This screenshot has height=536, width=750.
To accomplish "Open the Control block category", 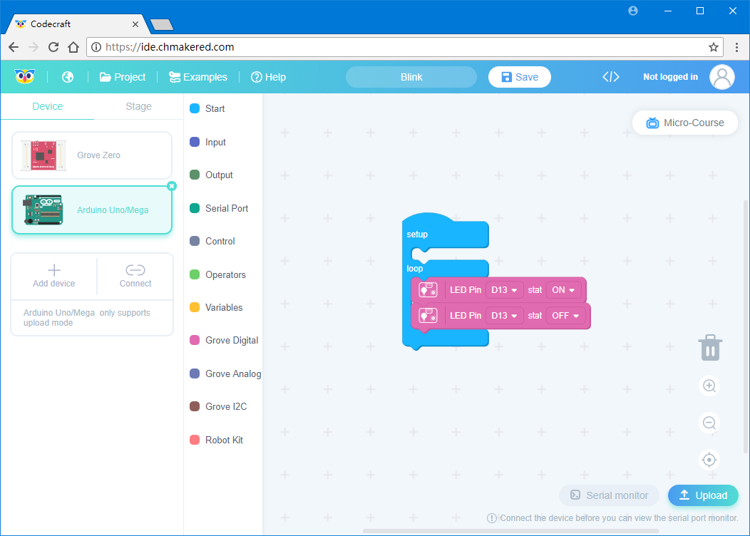I will pyautogui.click(x=212, y=241).
